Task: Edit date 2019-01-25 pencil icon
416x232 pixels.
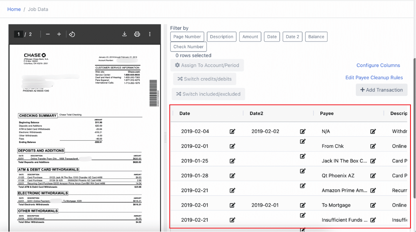Action: coord(232,161)
